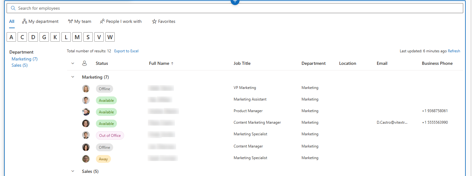472x176 pixels.
Task: Click the Content Marketing Manager job title
Action: pyautogui.click(x=257, y=122)
